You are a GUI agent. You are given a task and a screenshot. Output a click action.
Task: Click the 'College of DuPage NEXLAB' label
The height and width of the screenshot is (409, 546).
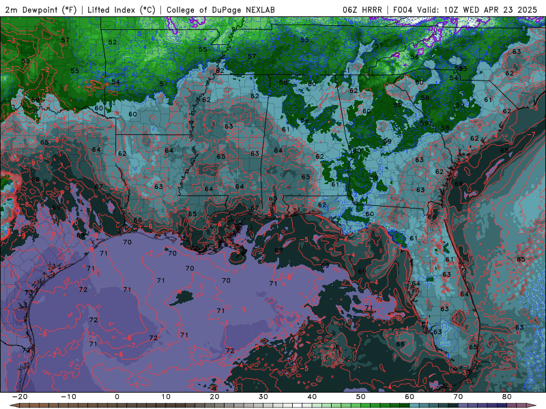(x=220, y=10)
